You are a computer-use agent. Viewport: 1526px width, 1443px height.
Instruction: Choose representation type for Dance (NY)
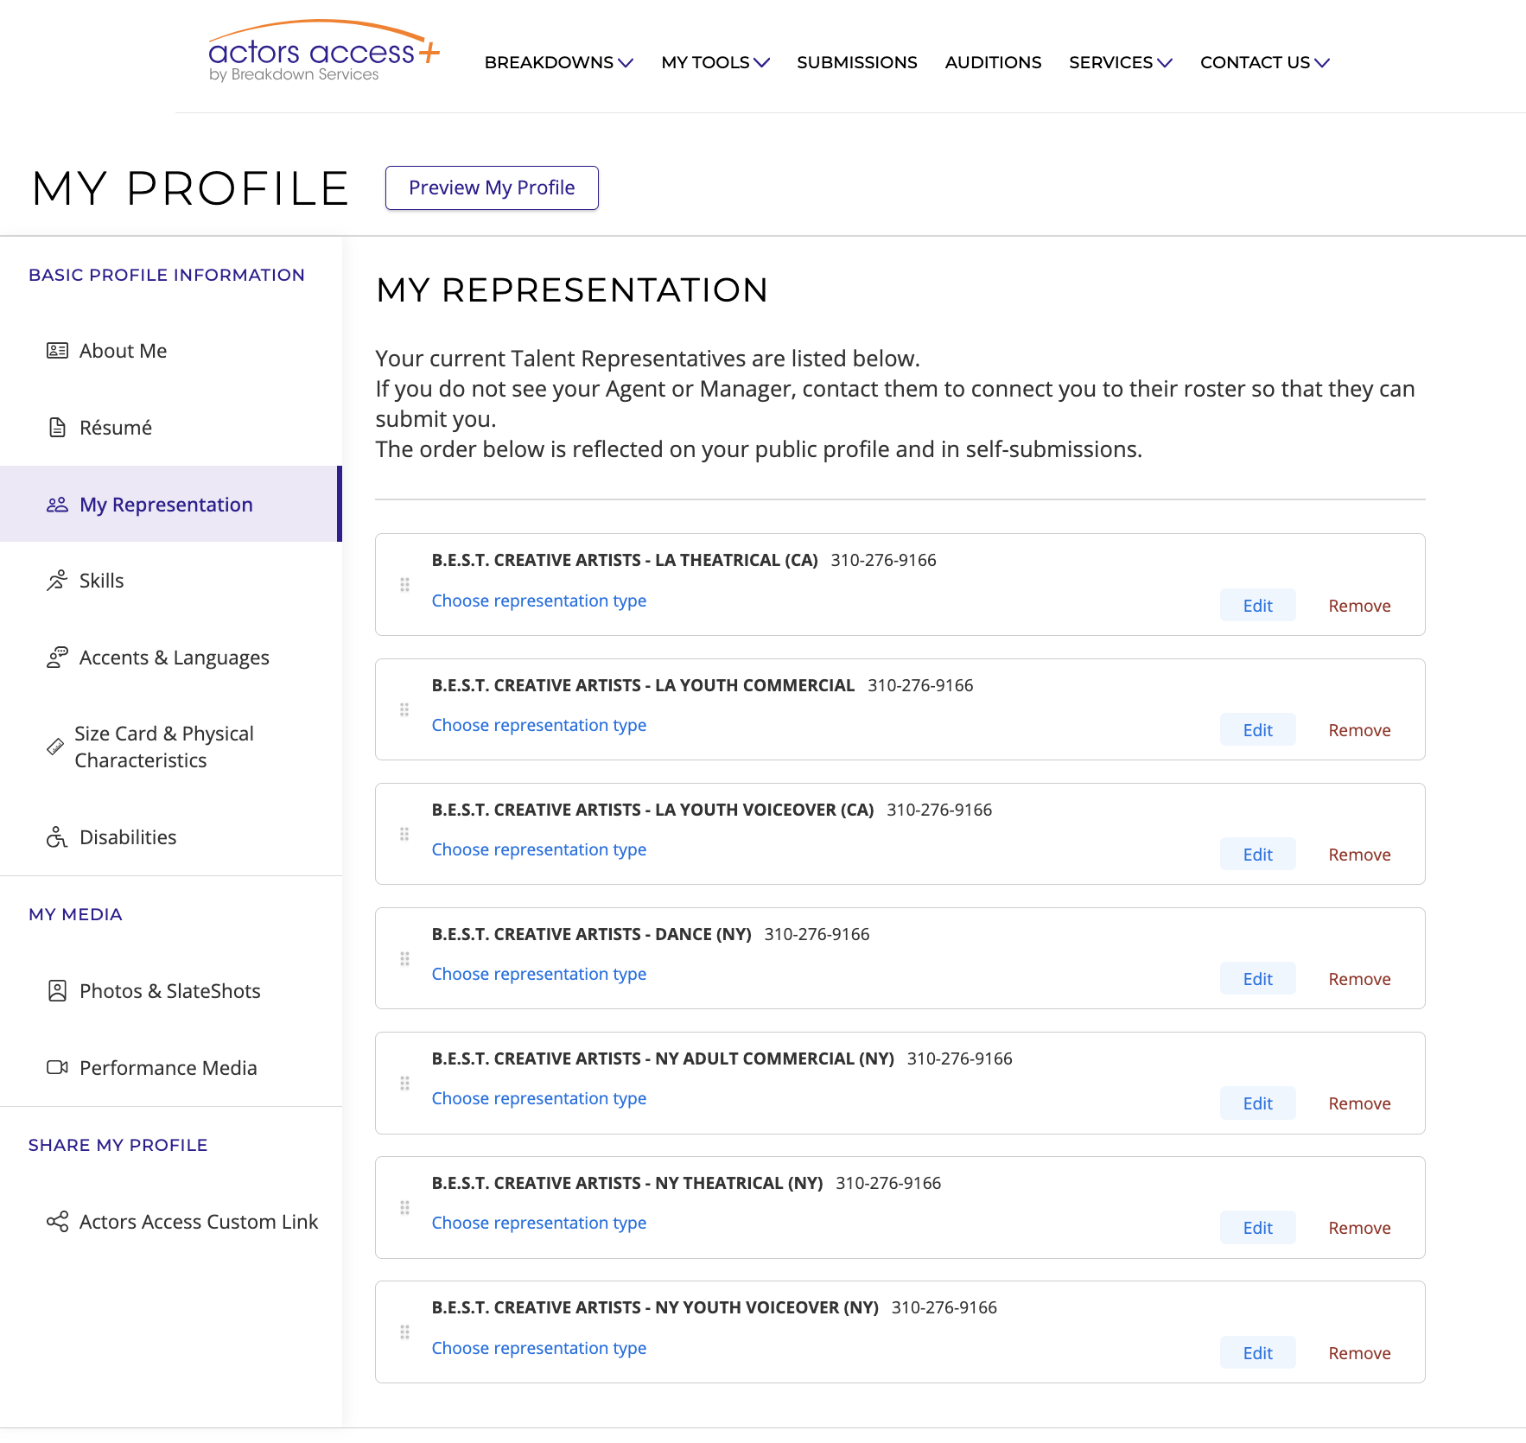tap(539, 974)
